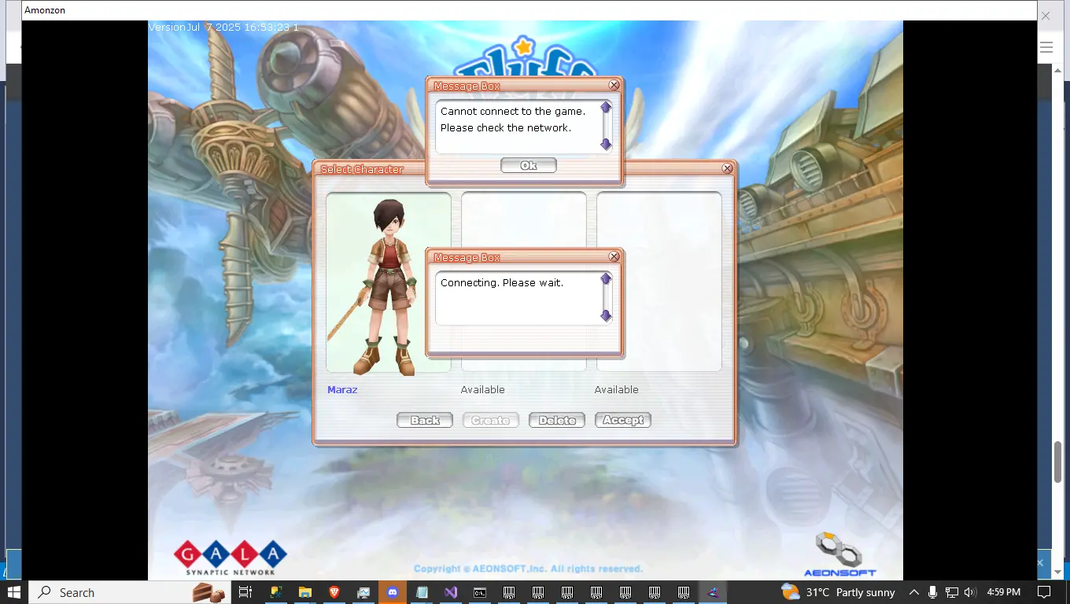Open the Windows Start menu
Screen dimensions: 1070x604
click(x=14, y=592)
